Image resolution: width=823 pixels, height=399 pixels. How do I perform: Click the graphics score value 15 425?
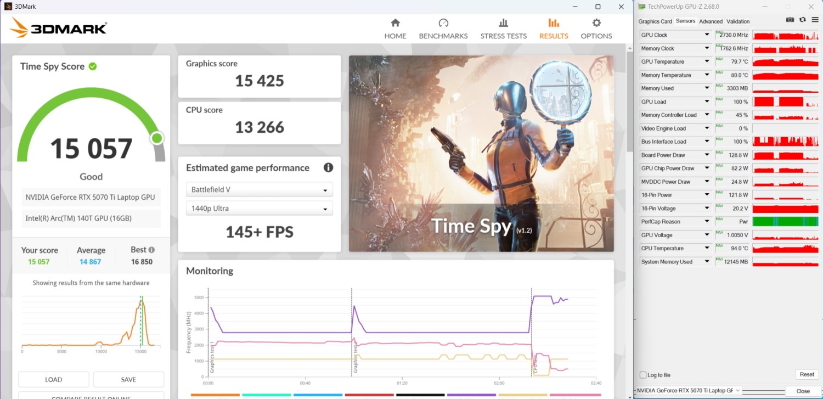point(260,81)
